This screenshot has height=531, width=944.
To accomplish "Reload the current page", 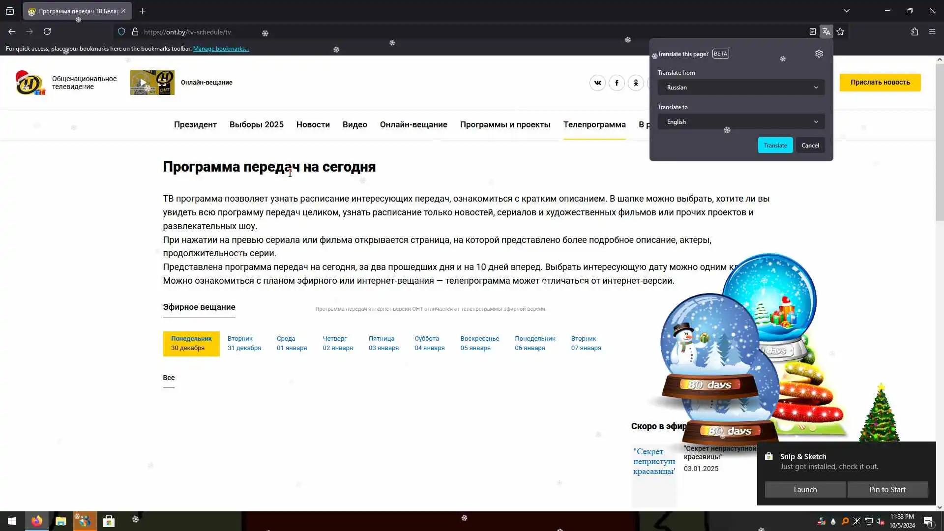I will click(x=47, y=31).
